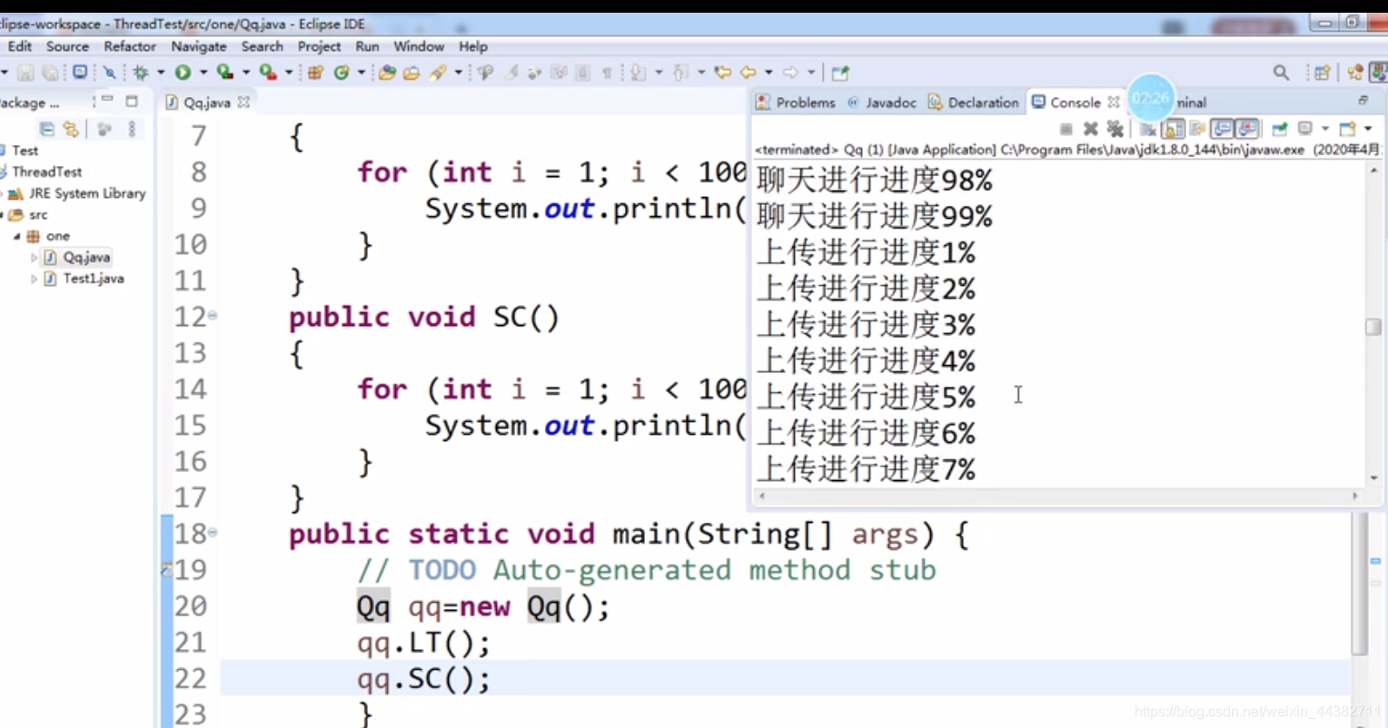This screenshot has height=728, width=1388.
Task: Remove launch with console X icon
Action: (1091, 129)
